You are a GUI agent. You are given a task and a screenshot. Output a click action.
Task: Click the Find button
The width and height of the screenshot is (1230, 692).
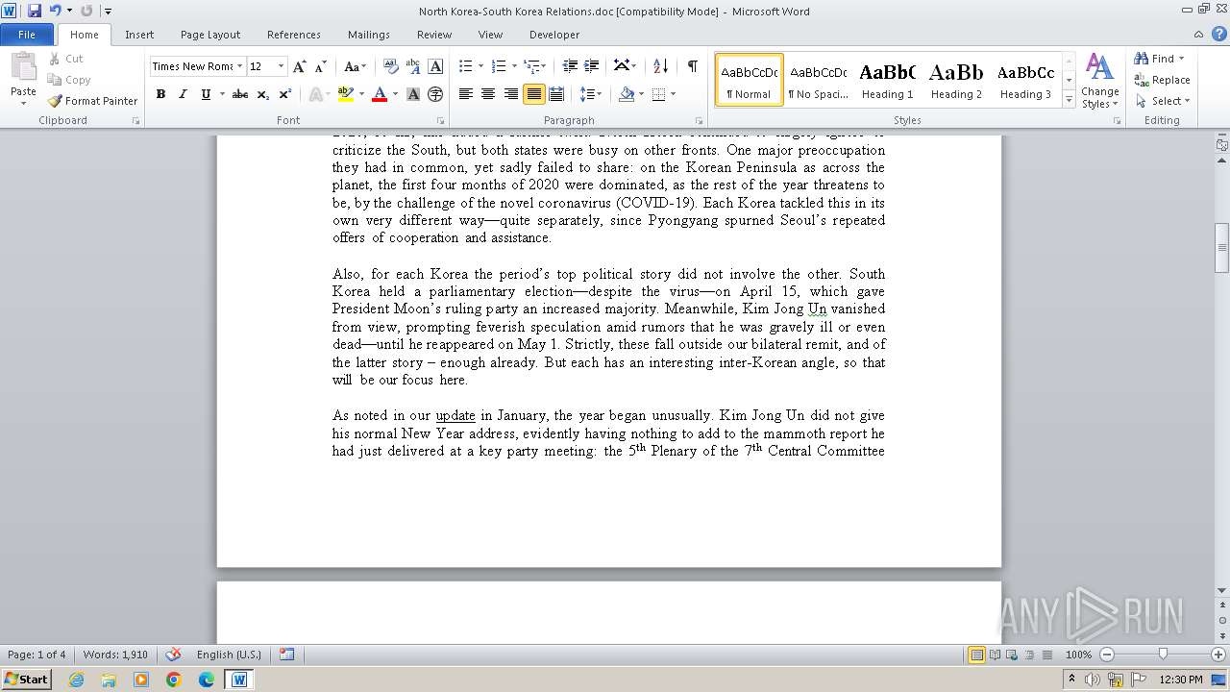click(1156, 59)
